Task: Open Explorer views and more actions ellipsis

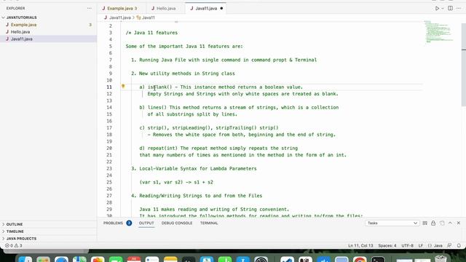Action: pyautogui.click(x=89, y=8)
